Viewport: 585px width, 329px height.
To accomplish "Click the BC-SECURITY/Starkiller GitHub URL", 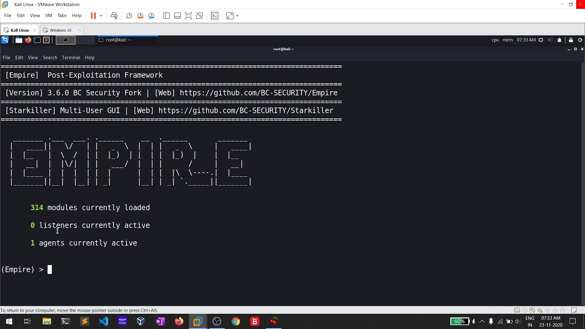I will coord(246,111).
